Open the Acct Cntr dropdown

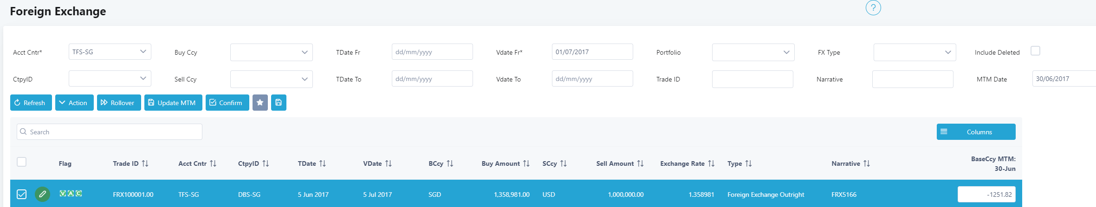[x=110, y=52]
